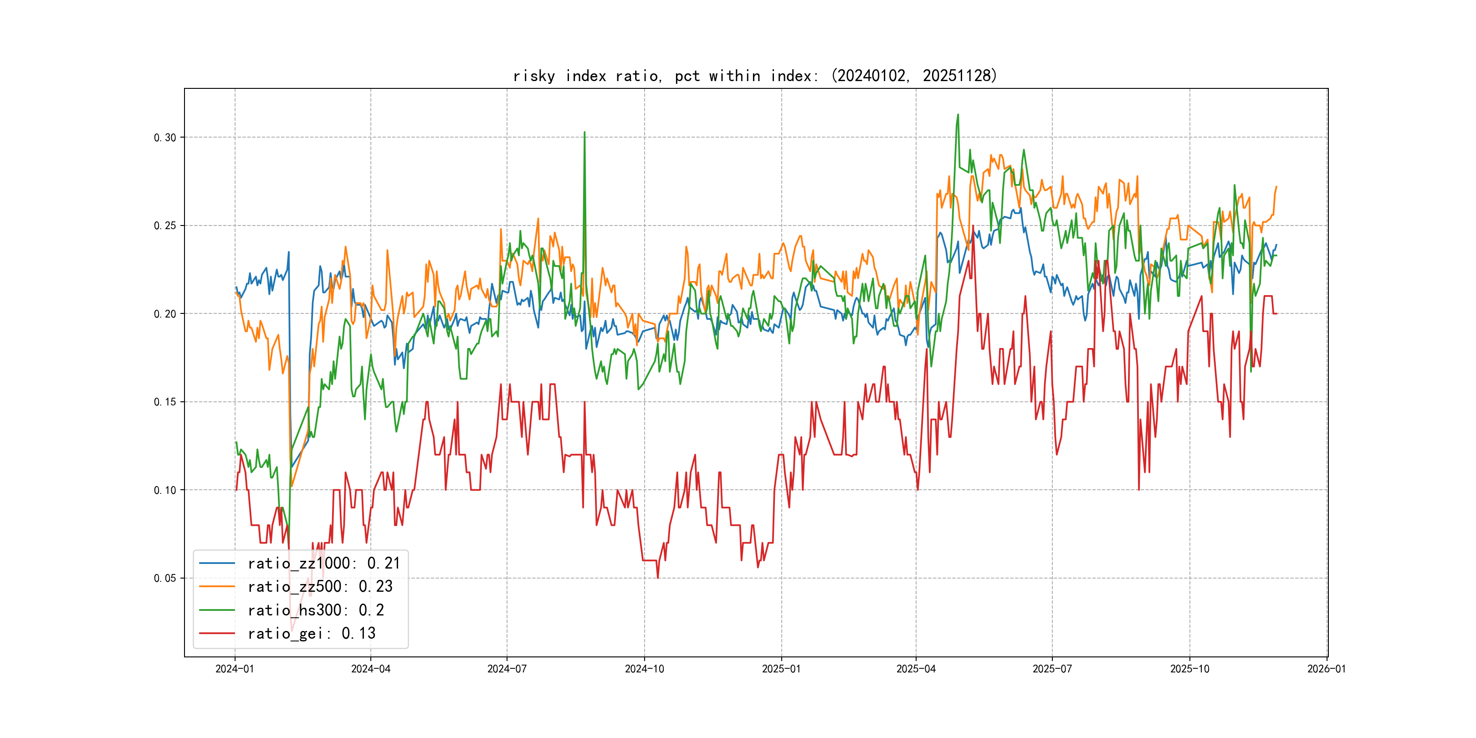Click the chart title text

coord(754,76)
